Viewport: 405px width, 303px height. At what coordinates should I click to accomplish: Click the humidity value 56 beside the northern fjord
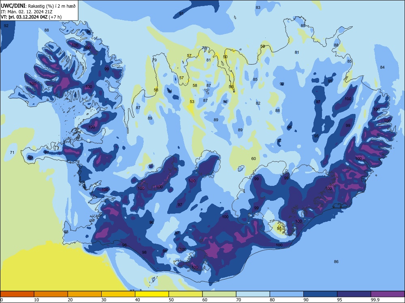click(x=231, y=87)
